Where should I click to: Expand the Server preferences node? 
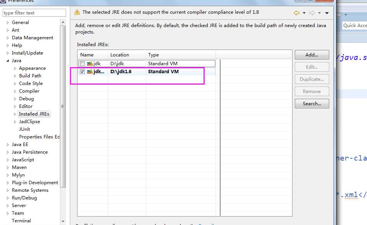pyautogui.click(x=8, y=206)
